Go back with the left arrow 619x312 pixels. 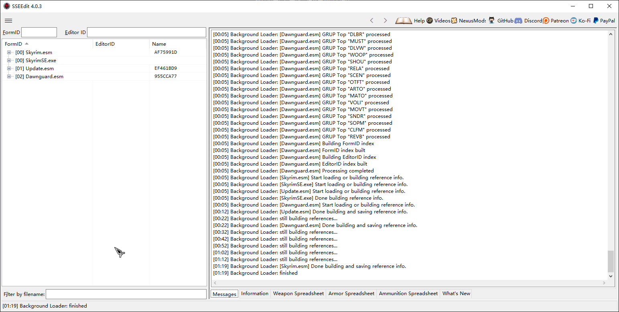pyautogui.click(x=371, y=20)
